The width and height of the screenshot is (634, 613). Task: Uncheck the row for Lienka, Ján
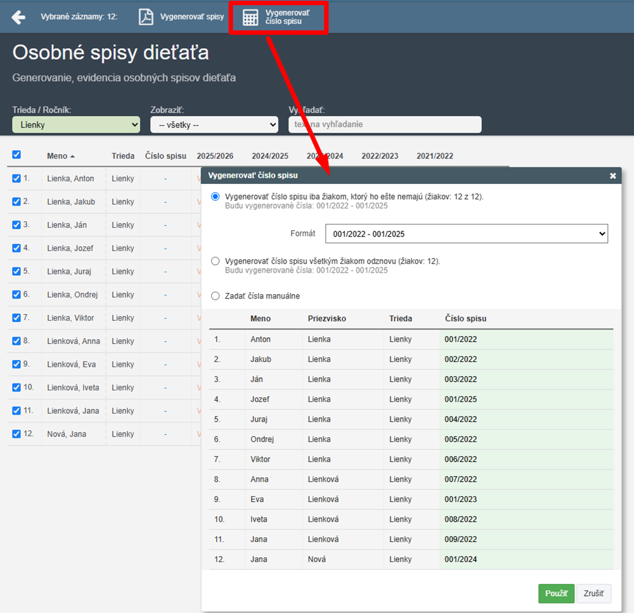(16, 225)
